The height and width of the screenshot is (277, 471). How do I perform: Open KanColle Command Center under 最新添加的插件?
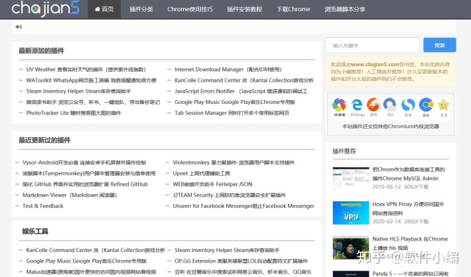click(x=244, y=80)
